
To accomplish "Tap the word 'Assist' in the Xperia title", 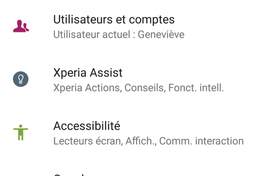I will [x=107, y=72].
